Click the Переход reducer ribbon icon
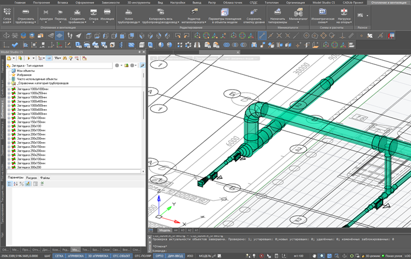 61,12
